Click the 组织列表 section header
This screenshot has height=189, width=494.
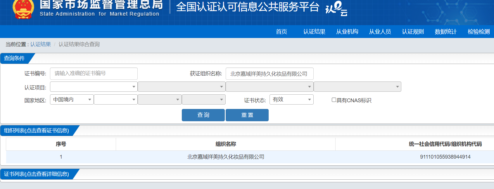[37, 131]
